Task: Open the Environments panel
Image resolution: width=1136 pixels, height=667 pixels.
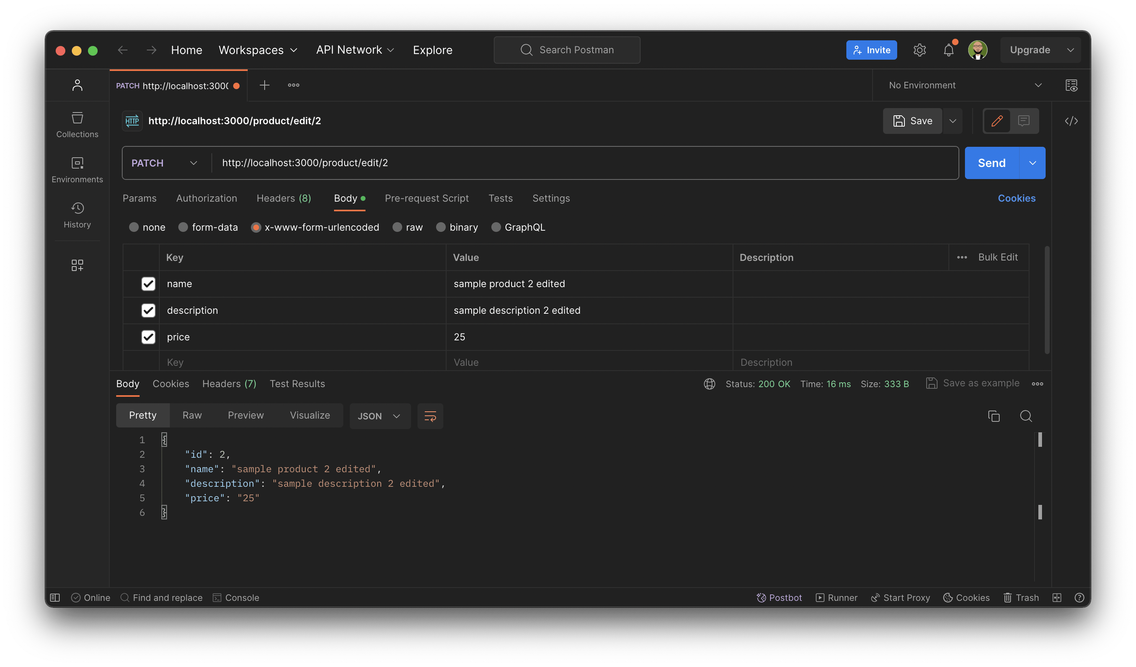Action: coord(77,169)
